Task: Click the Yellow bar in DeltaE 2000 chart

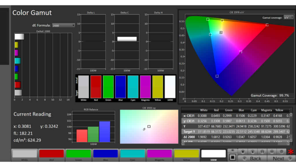Action: pyautogui.click(x=16, y=45)
